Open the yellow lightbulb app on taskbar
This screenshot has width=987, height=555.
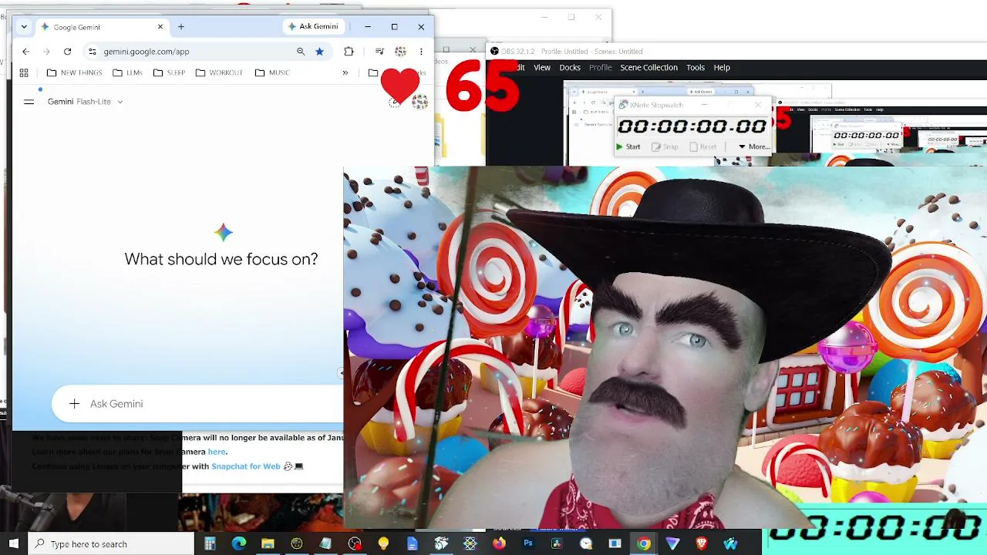[383, 543]
